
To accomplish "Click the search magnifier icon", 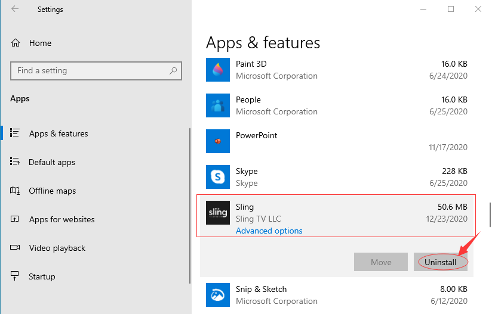I will tap(173, 71).
